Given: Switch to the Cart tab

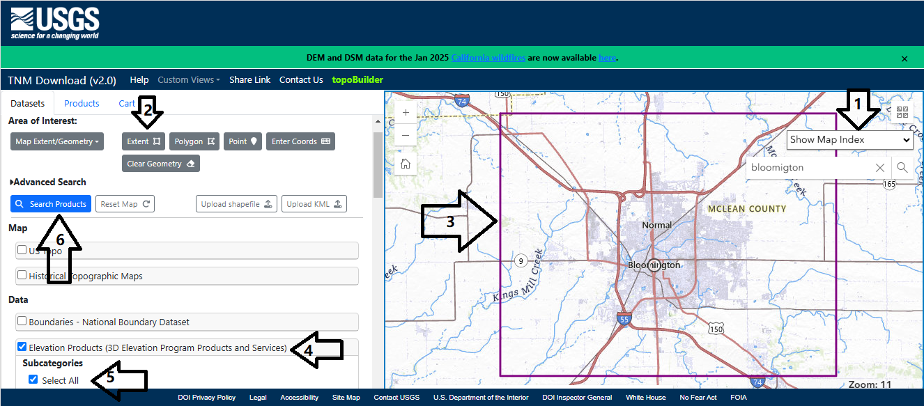Looking at the screenshot, I should tap(127, 103).
